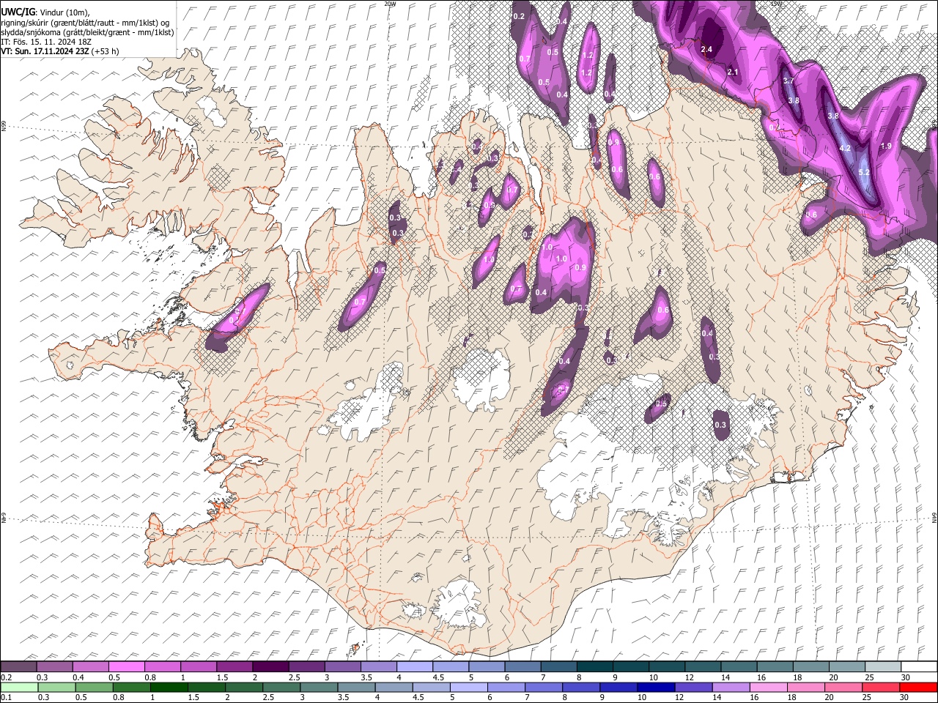Click the dark mauve 0.2 snow legend swatch
The image size is (938, 703).
pyautogui.click(x=18, y=666)
